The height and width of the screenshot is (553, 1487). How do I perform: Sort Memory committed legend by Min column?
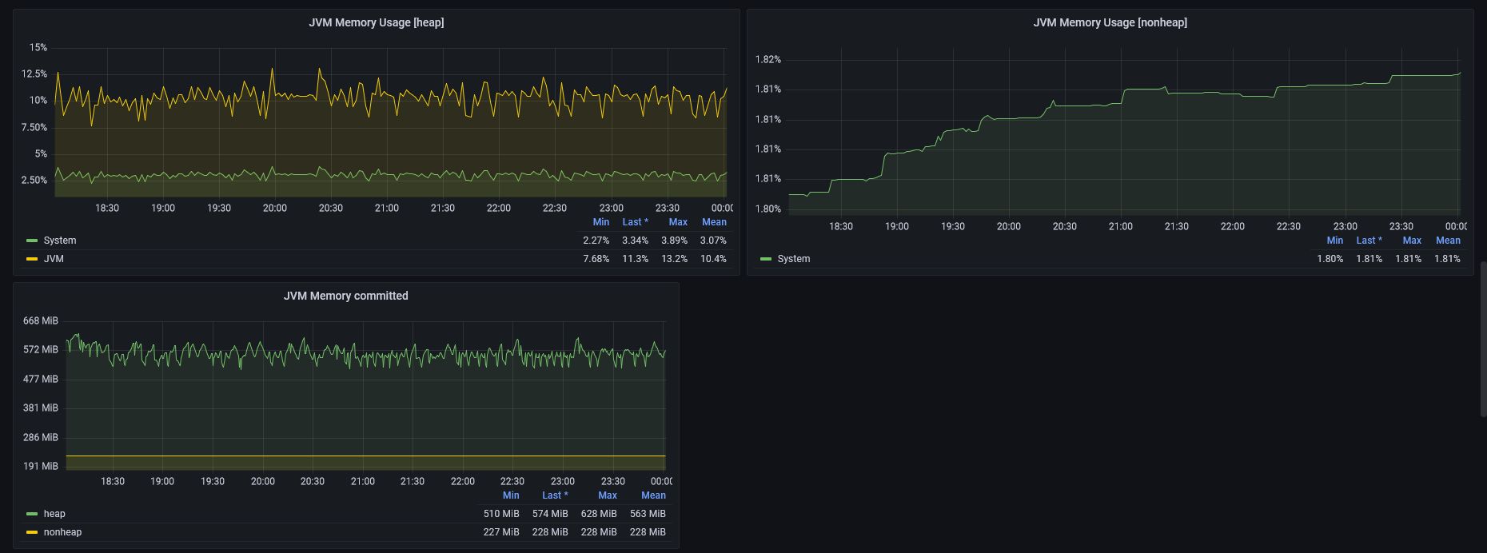(511, 495)
